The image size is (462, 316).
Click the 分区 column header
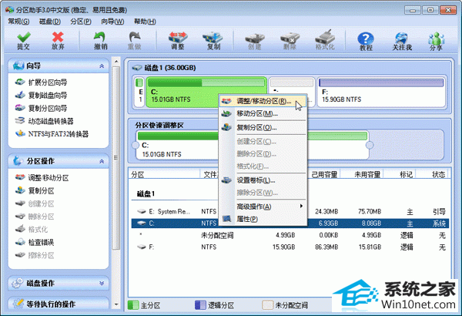(x=165, y=175)
